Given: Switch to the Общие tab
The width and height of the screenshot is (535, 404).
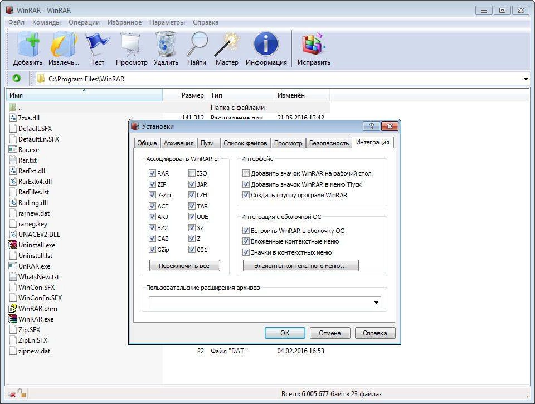Looking at the screenshot, I should pyautogui.click(x=147, y=143).
